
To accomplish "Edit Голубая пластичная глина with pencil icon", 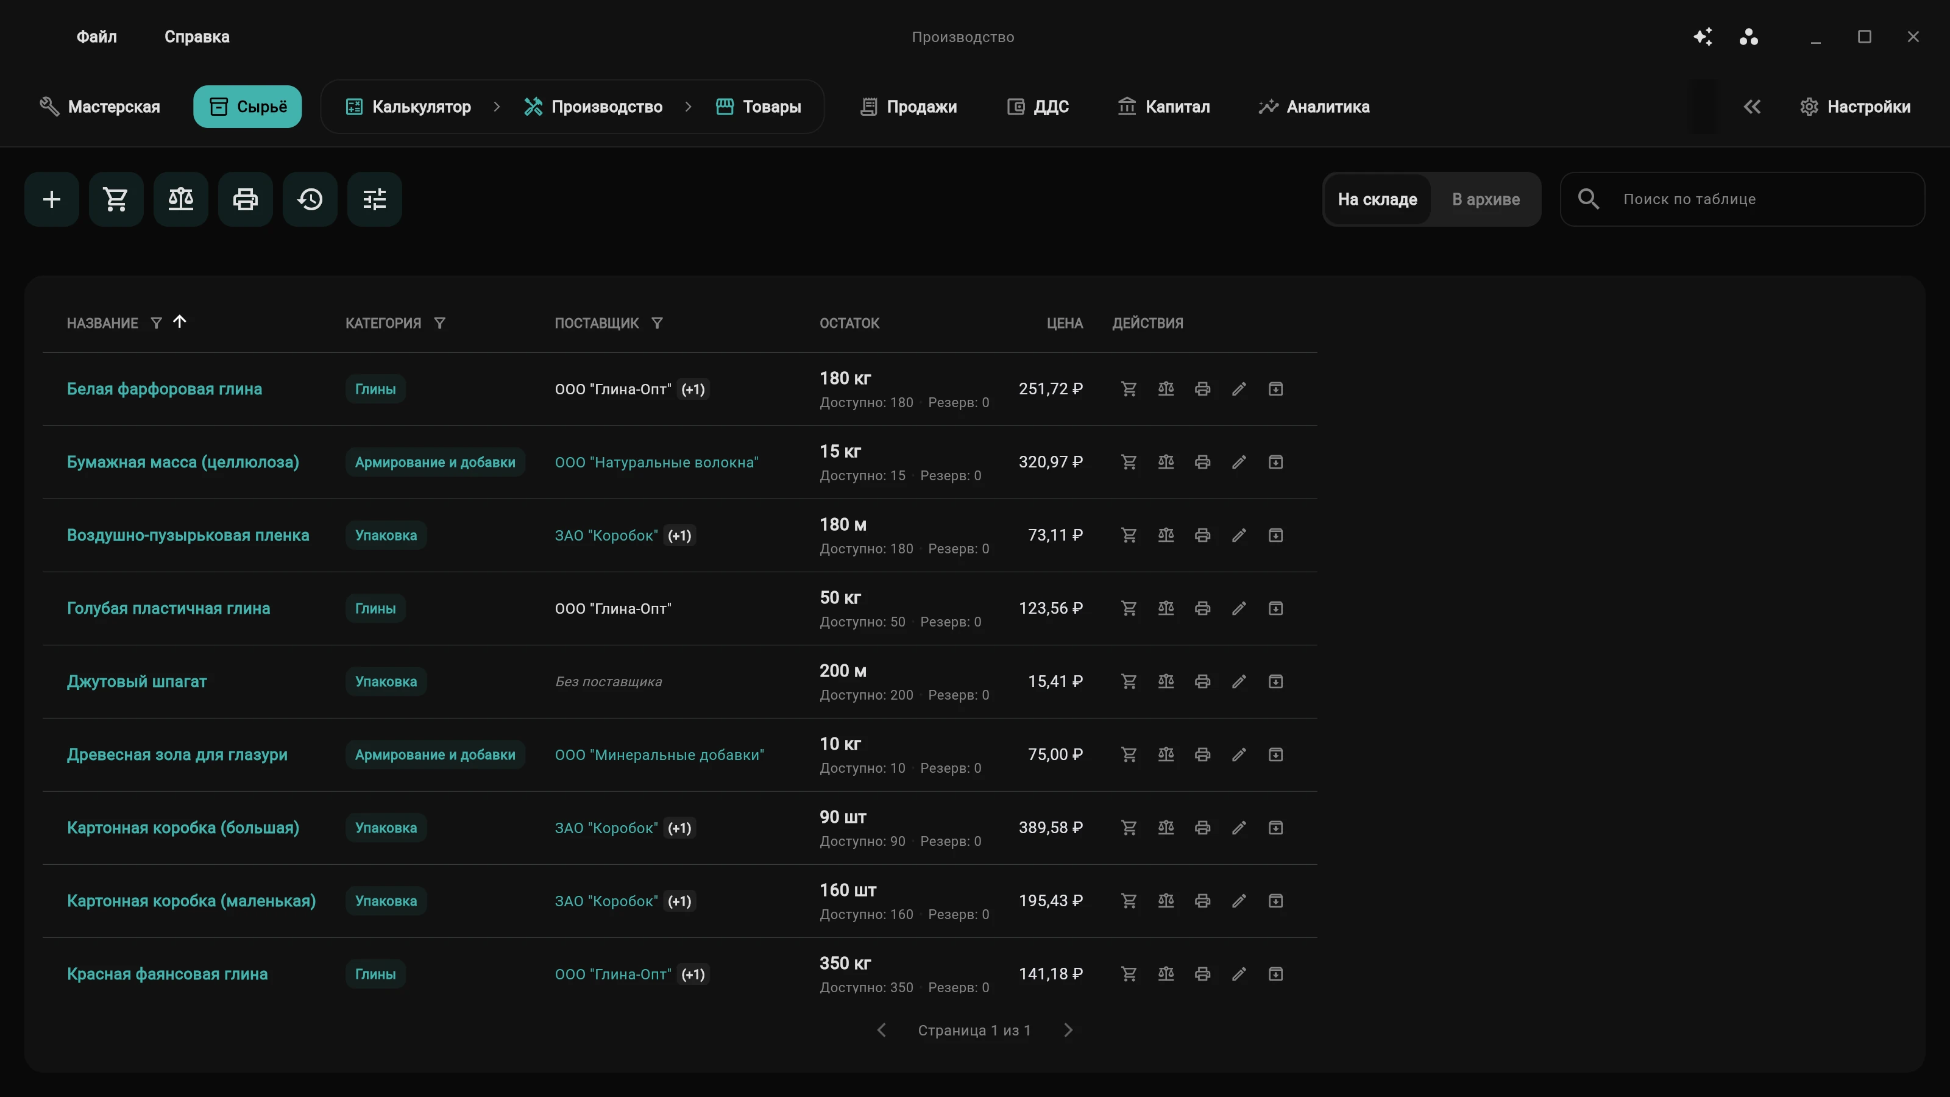I will tap(1238, 609).
